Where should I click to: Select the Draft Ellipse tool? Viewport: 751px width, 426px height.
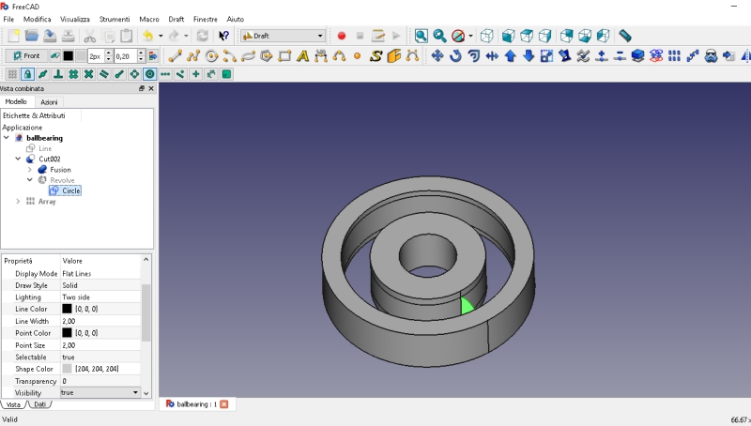click(248, 56)
